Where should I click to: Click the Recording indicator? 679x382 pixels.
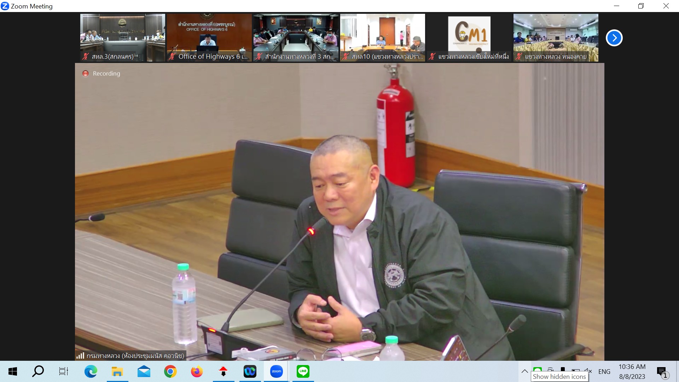coord(101,74)
